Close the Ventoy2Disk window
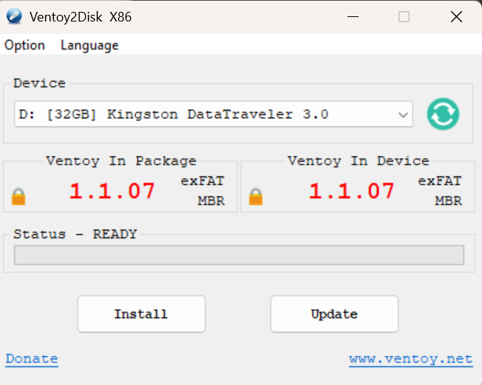Image resolution: width=482 pixels, height=385 pixels. [456, 16]
